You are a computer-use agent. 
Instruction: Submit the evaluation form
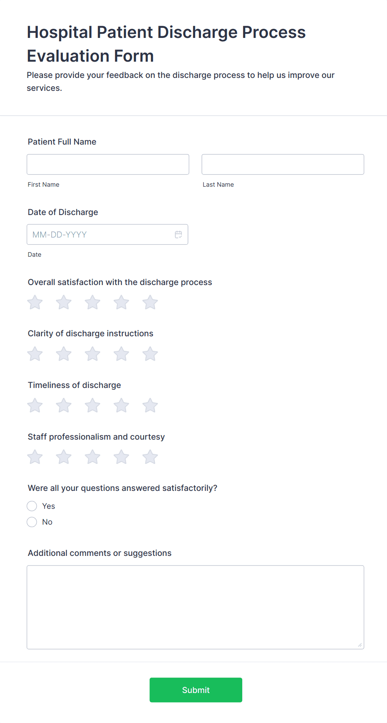click(196, 690)
